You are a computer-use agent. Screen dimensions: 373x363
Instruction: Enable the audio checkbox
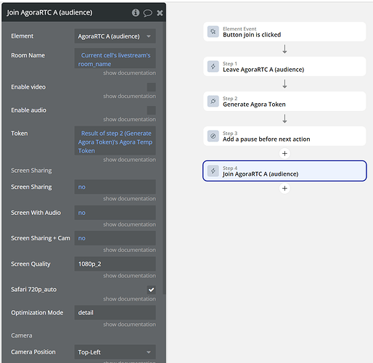[152, 110]
